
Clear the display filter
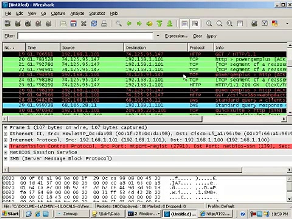197,36
